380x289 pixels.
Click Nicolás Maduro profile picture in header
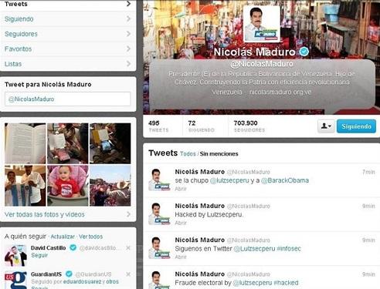[262, 24]
